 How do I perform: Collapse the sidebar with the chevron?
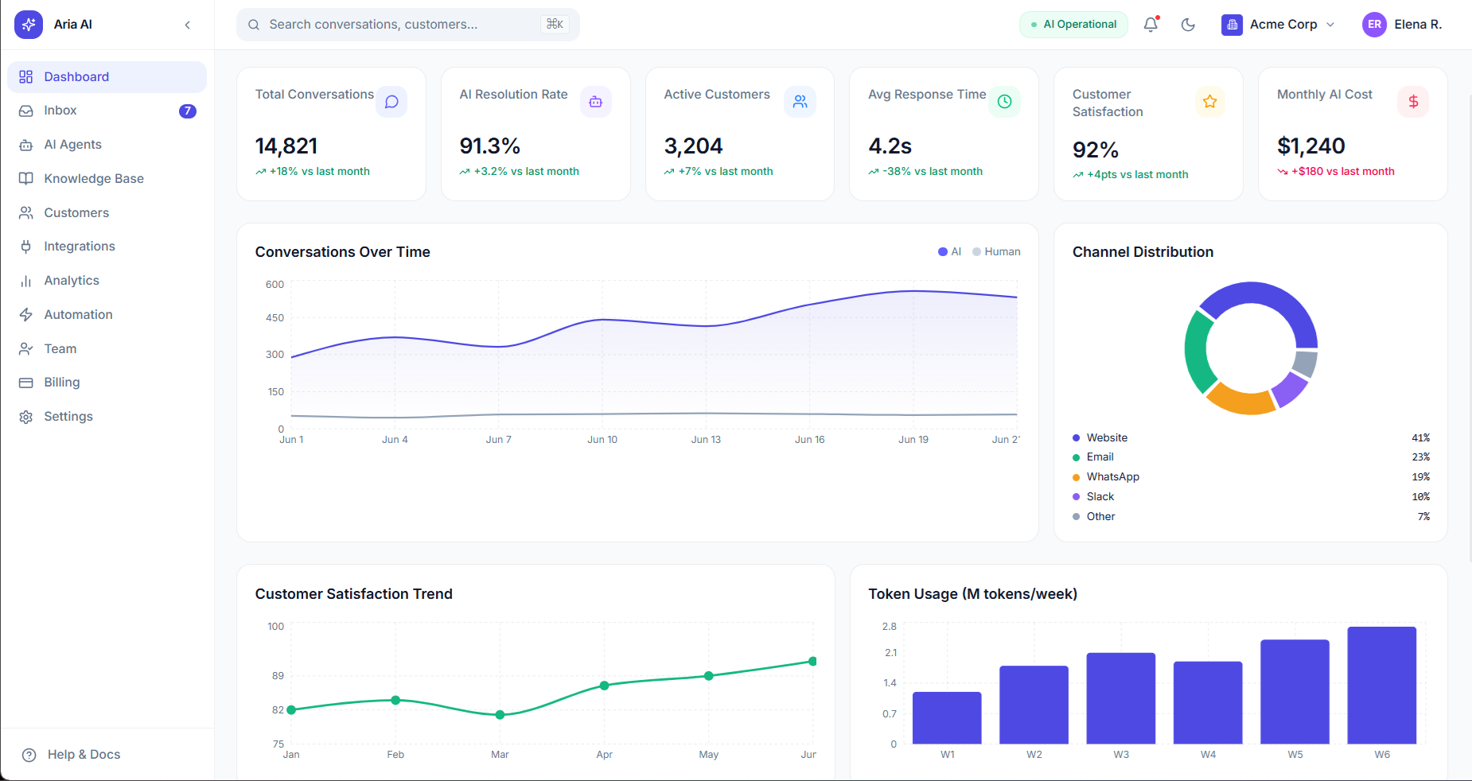pyautogui.click(x=188, y=25)
